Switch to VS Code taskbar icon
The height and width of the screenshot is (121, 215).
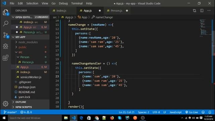[74, 118]
